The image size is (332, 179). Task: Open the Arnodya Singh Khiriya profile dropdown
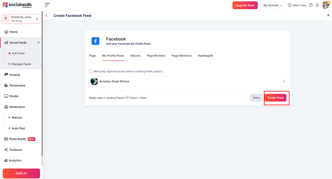pos(188,81)
